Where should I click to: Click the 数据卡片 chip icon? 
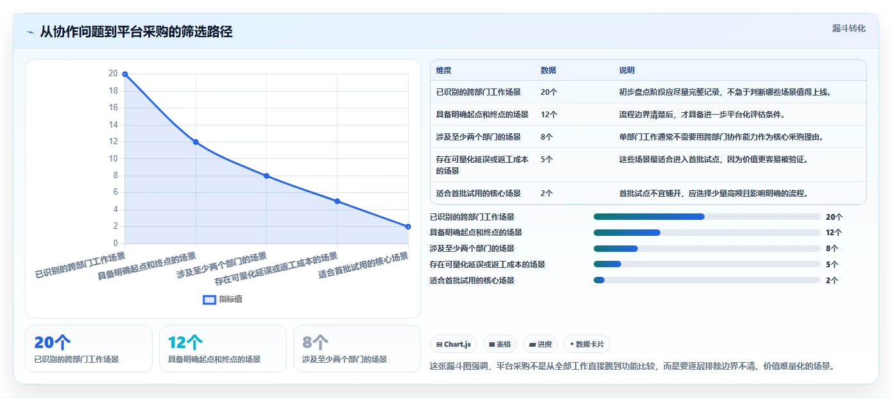pos(572,344)
